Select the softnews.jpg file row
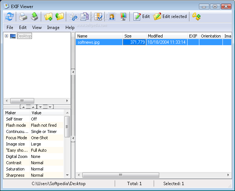This screenshot has height=191, width=235. point(153,42)
